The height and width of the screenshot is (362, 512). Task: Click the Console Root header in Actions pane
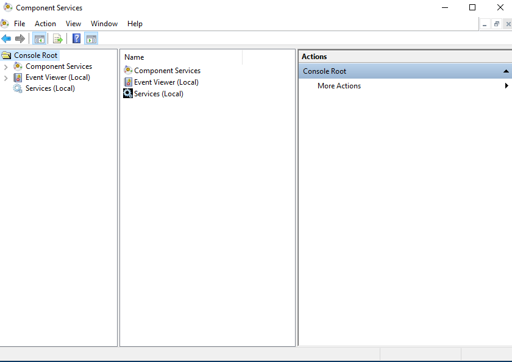(405, 71)
